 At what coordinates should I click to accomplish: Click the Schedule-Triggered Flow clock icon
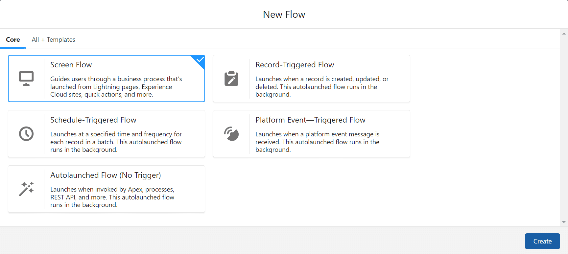pyautogui.click(x=26, y=134)
